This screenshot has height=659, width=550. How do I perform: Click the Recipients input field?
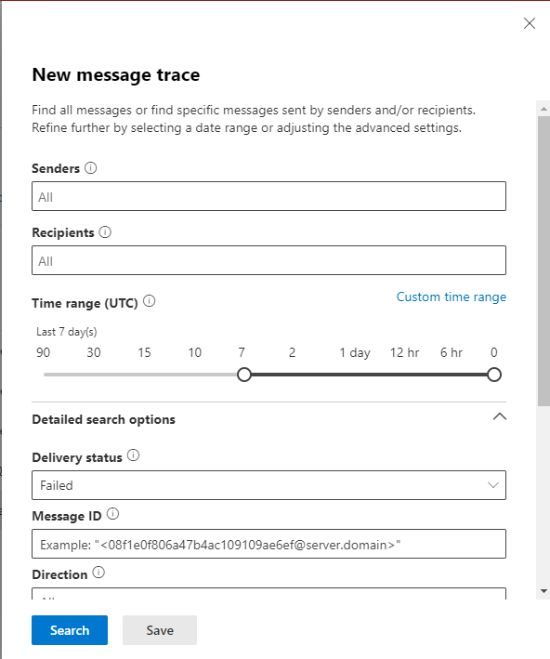click(268, 260)
